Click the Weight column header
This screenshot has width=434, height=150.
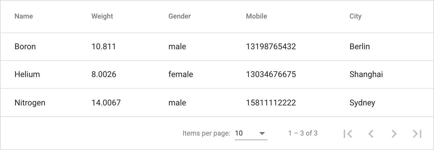coord(102,16)
